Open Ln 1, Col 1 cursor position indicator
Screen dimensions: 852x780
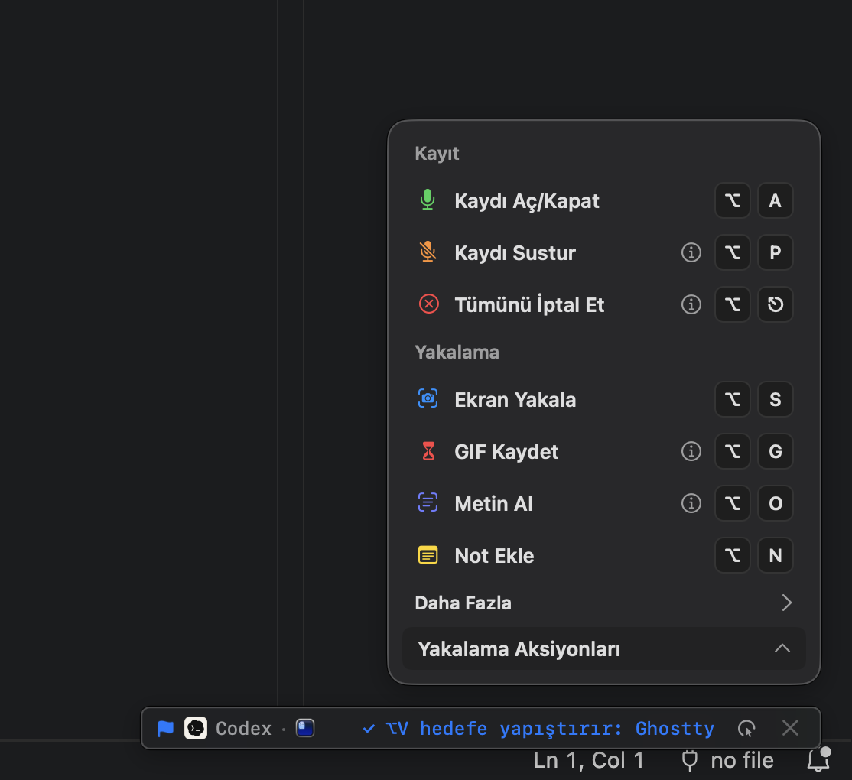pyautogui.click(x=588, y=760)
